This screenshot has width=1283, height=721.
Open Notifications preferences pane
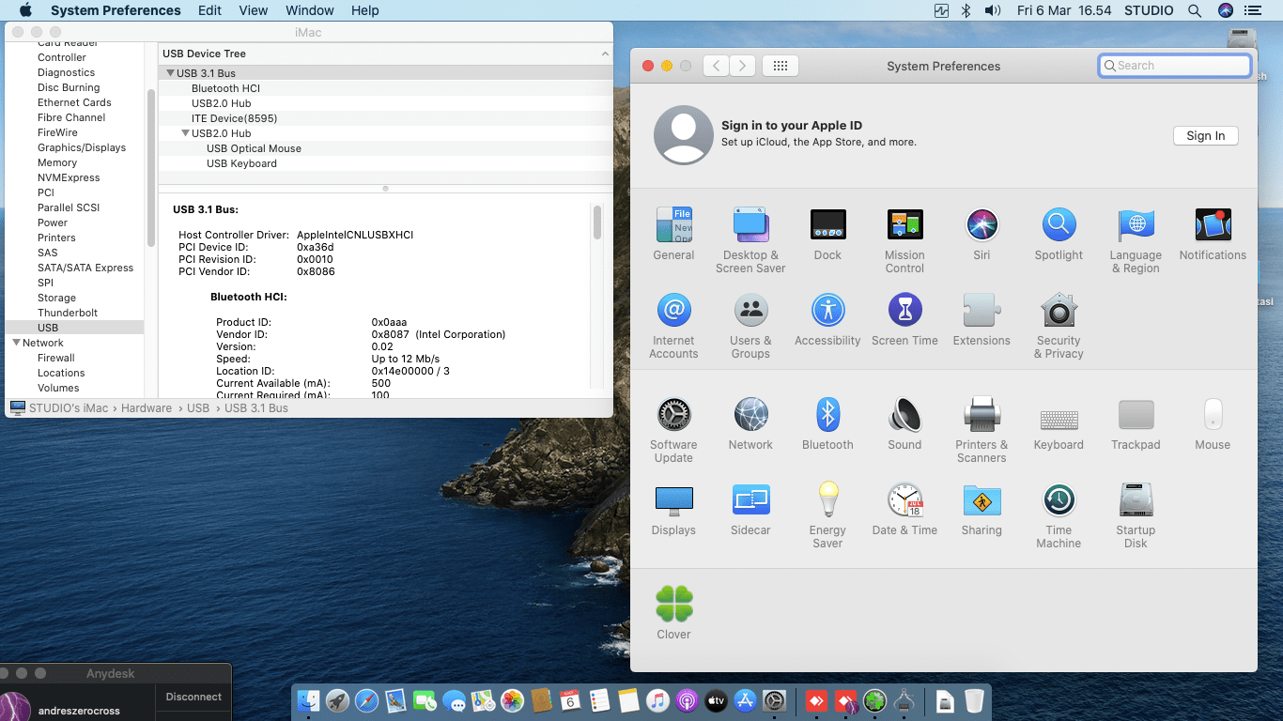click(x=1213, y=225)
